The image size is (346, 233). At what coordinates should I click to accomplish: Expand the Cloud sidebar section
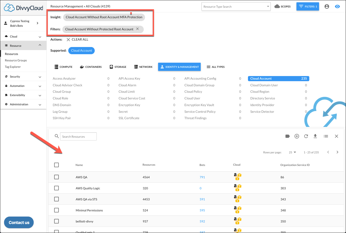23,36
